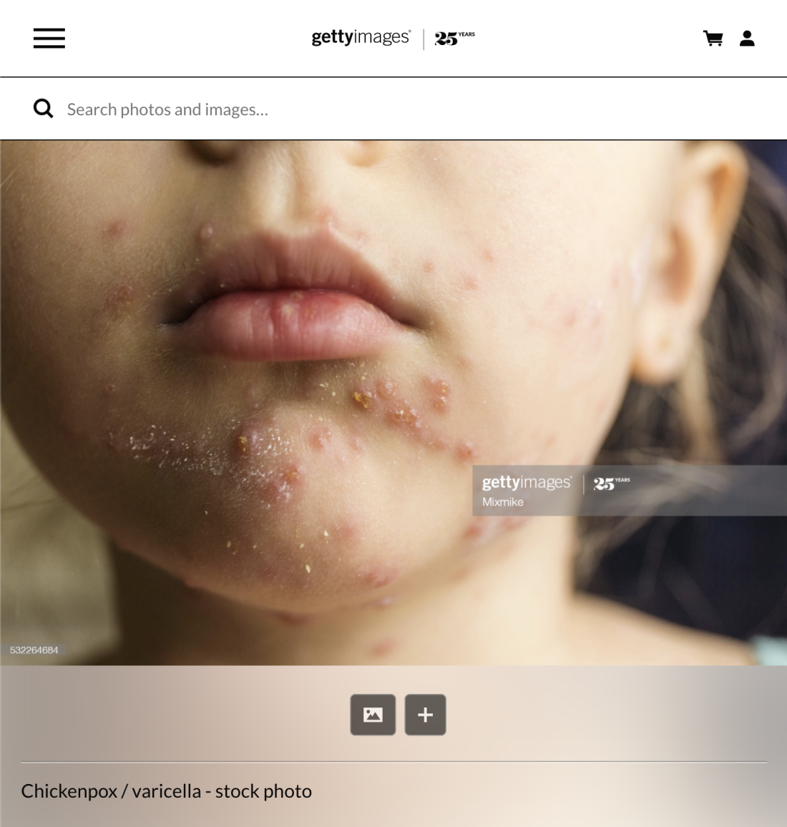This screenshot has height=827, width=787.
Task: Add image to board with plus button
Action: (425, 715)
